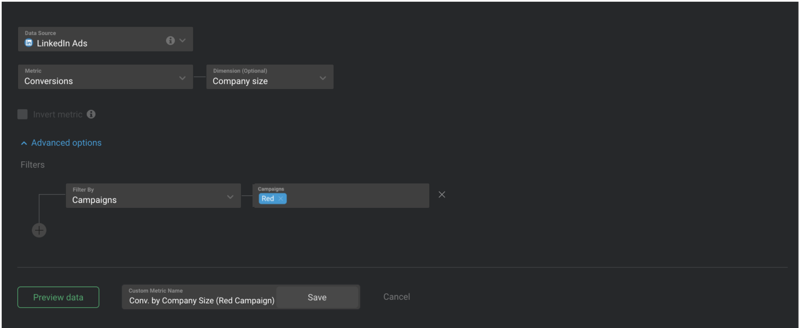
Task: Click the Filters section label
Action: (x=33, y=164)
